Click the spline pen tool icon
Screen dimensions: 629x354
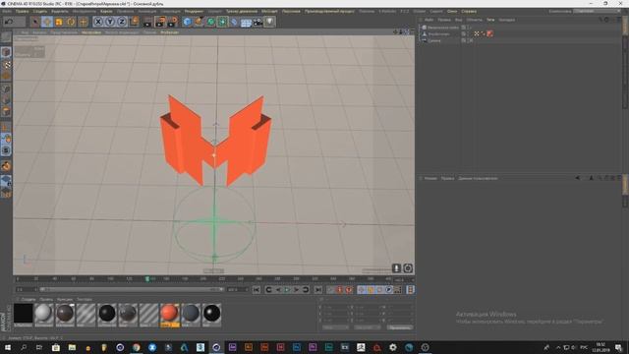(x=199, y=22)
